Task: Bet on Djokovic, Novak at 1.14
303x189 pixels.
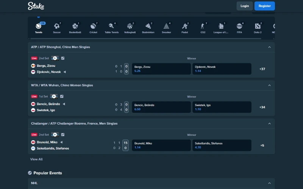Action: [222, 69]
